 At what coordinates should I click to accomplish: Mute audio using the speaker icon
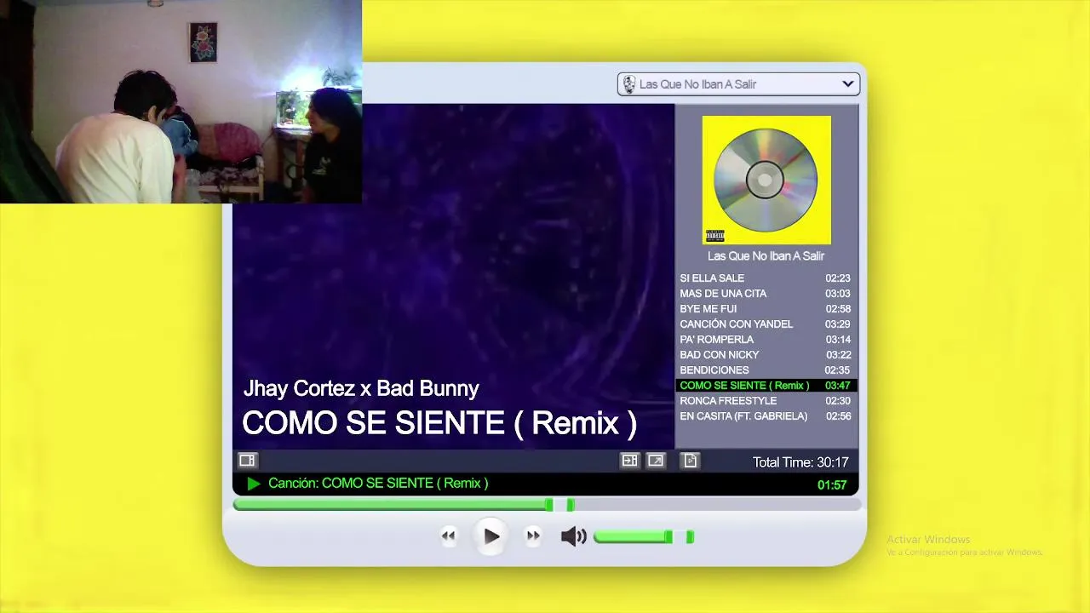point(573,536)
